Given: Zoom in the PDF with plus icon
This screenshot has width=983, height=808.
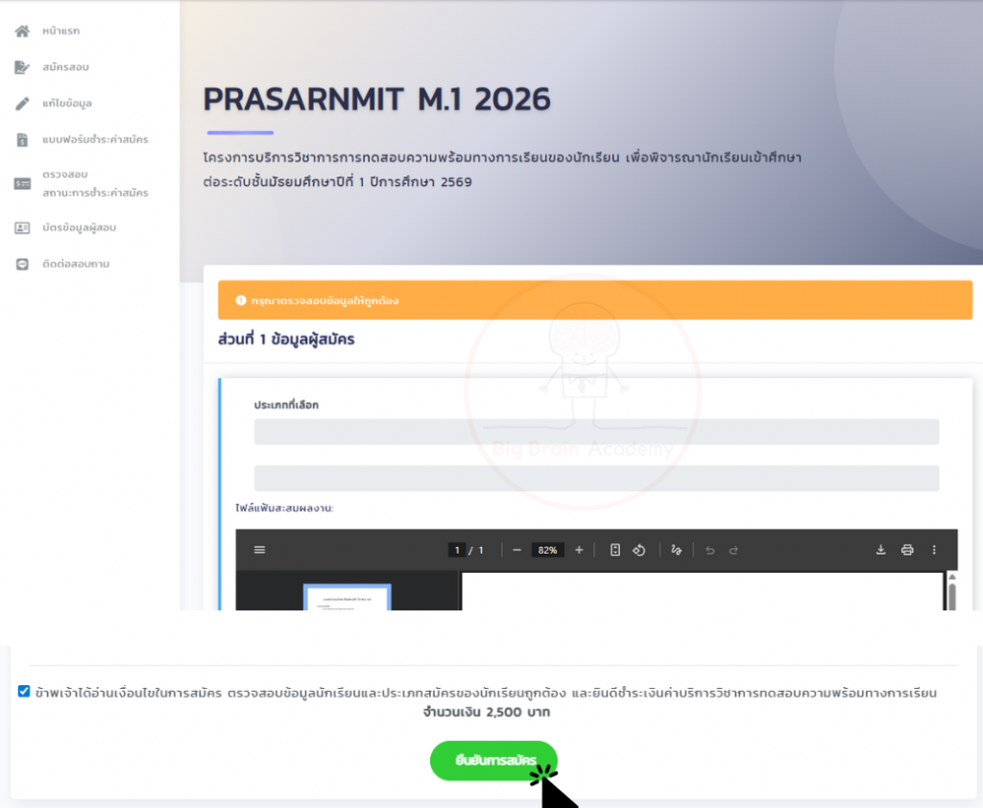Looking at the screenshot, I should click(x=579, y=550).
